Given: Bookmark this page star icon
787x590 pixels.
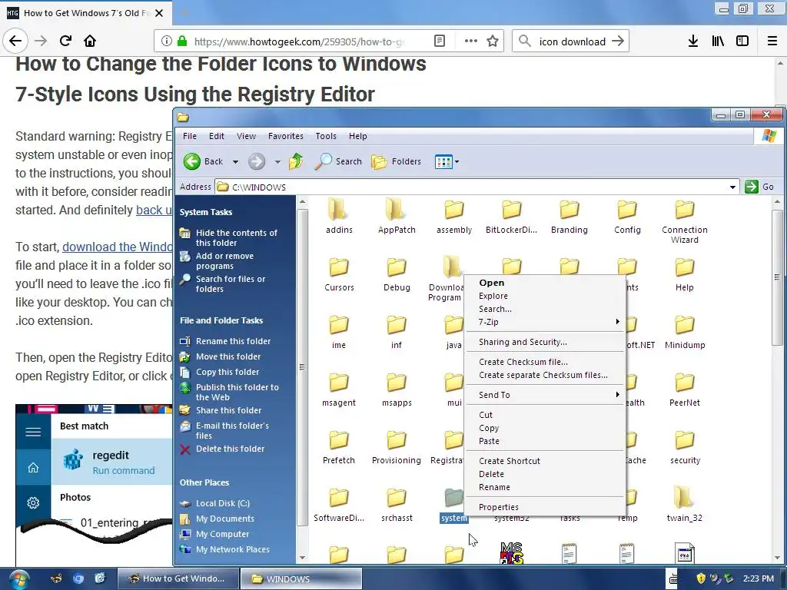Looking at the screenshot, I should pyautogui.click(x=493, y=41).
